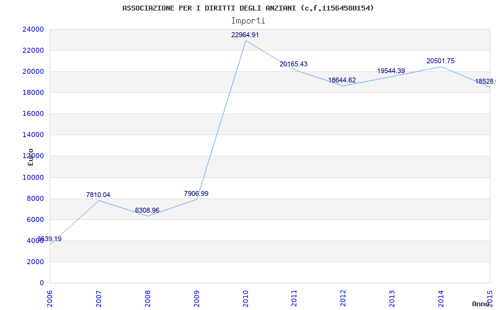Click the y-axis value 6000
This screenshot has height=310, width=496.
point(35,219)
